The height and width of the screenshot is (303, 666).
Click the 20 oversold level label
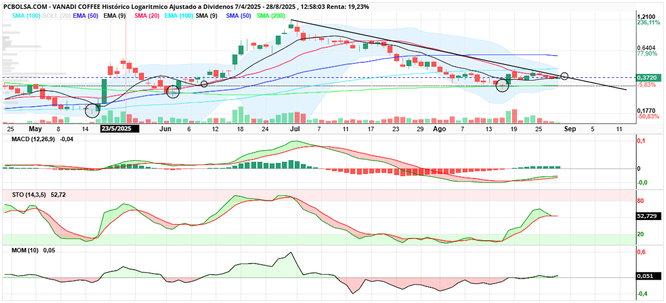click(640, 234)
